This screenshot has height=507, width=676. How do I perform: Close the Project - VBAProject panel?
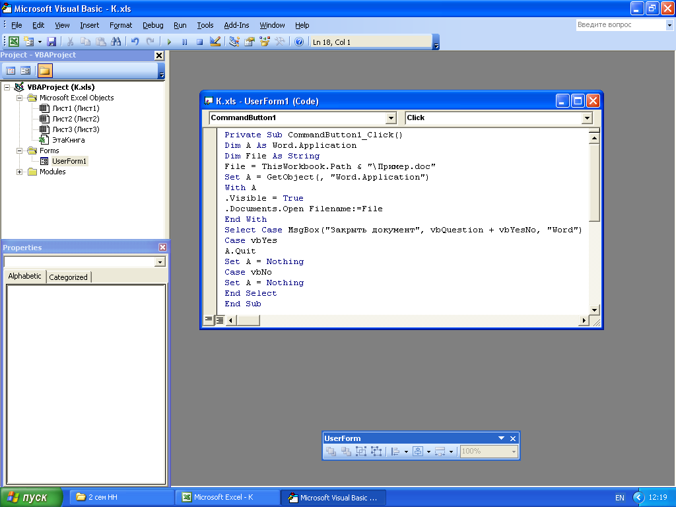(159, 55)
